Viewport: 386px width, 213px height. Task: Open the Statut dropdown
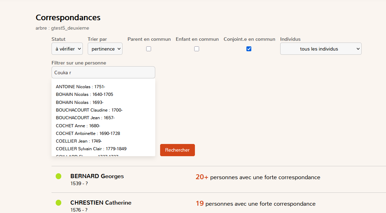tap(67, 49)
